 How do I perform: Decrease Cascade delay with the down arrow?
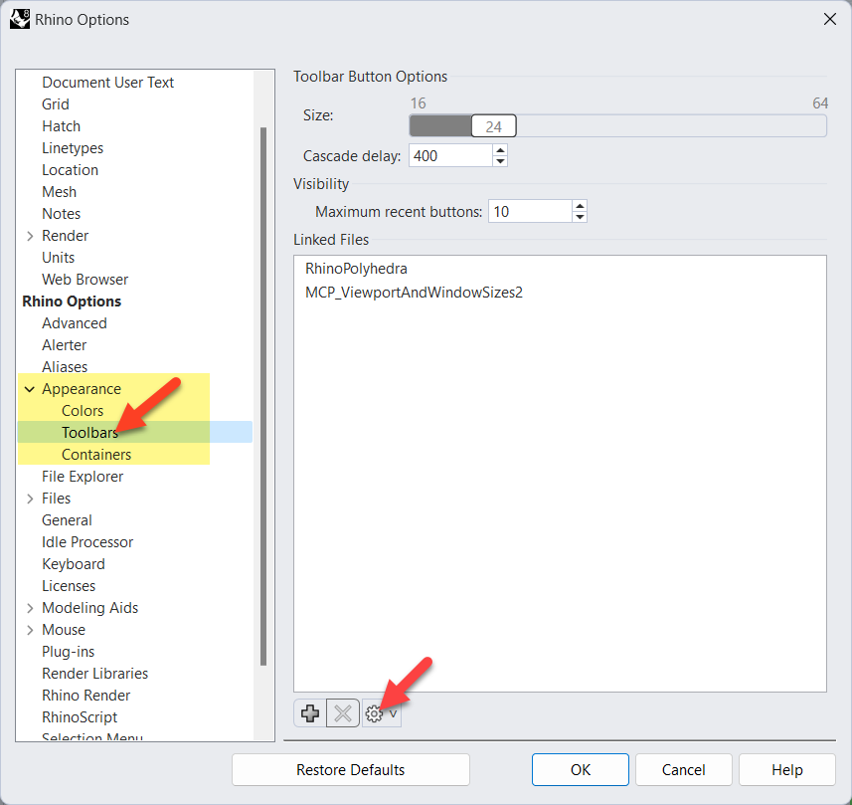pos(500,161)
